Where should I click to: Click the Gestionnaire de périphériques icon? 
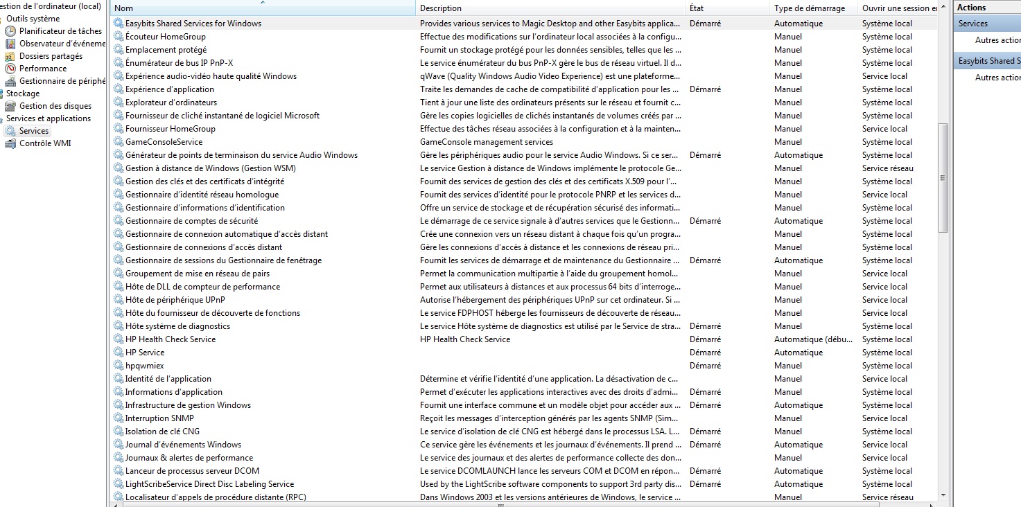(10, 81)
